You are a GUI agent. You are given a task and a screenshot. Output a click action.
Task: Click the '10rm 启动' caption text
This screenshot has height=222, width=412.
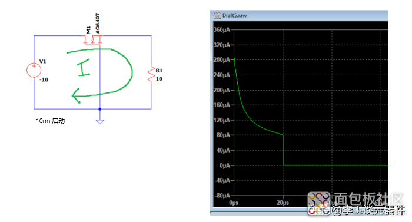click(51, 121)
